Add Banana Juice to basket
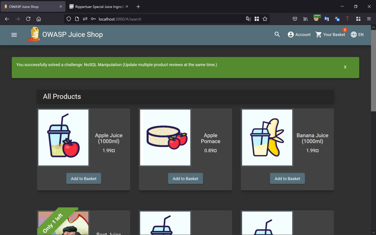The height and width of the screenshot is (235, 376). (287, 179)
